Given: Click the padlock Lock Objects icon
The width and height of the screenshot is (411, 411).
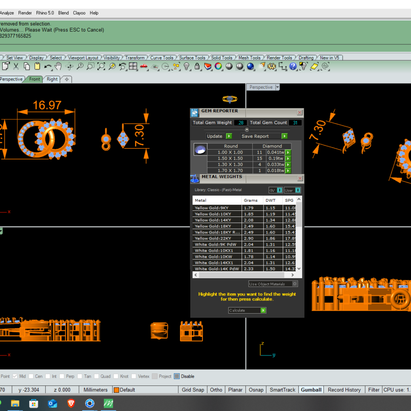Looking at the screenshot, I should tap(197, 66).
